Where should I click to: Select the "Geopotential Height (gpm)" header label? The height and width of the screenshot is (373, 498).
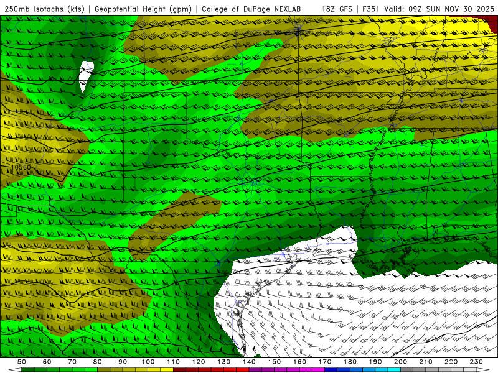pos(143,9)
